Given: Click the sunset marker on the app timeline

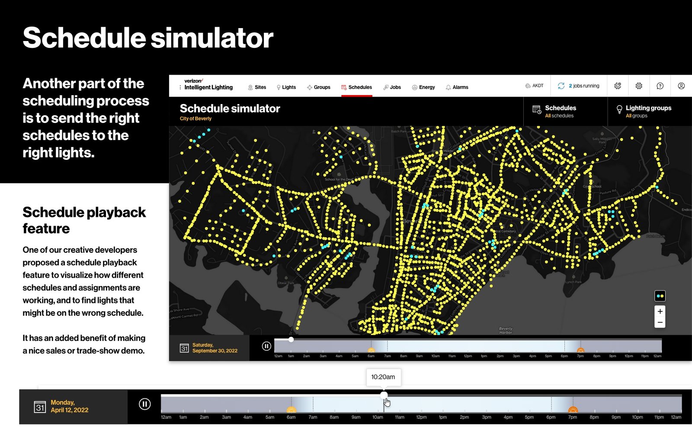Looking at the screenshot, I should (x=580, y=350).
